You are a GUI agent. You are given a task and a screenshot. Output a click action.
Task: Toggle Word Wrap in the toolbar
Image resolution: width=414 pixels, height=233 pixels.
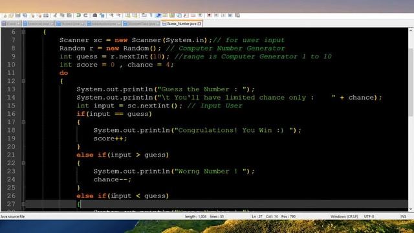(144, 16)
